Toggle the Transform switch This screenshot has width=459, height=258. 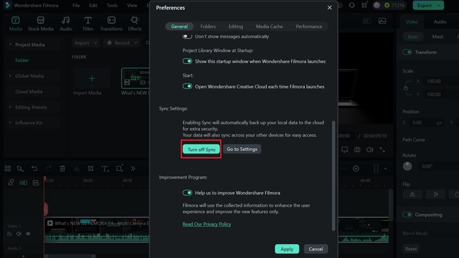(x=407, y=52)
